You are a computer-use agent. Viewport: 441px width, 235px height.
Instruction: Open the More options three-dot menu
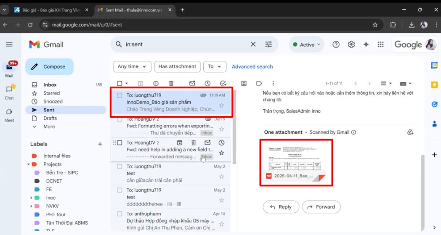pyautogui.click(x=273, y=83)
